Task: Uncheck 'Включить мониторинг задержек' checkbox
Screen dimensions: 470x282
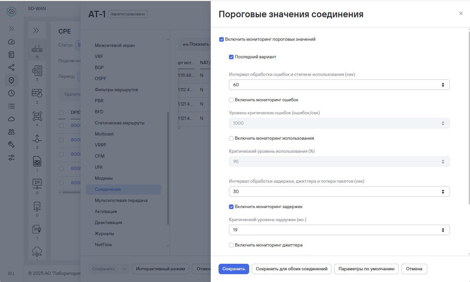Action: [231, 207]
